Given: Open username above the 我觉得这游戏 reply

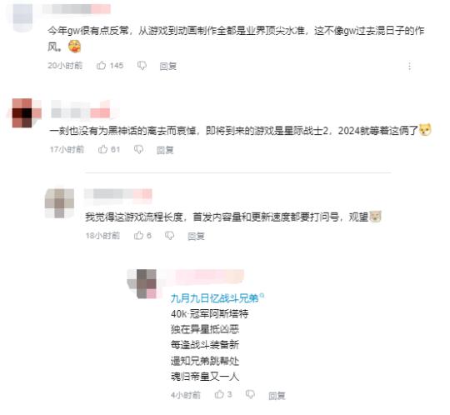Looking at the screenshot, I should point(118,194).
